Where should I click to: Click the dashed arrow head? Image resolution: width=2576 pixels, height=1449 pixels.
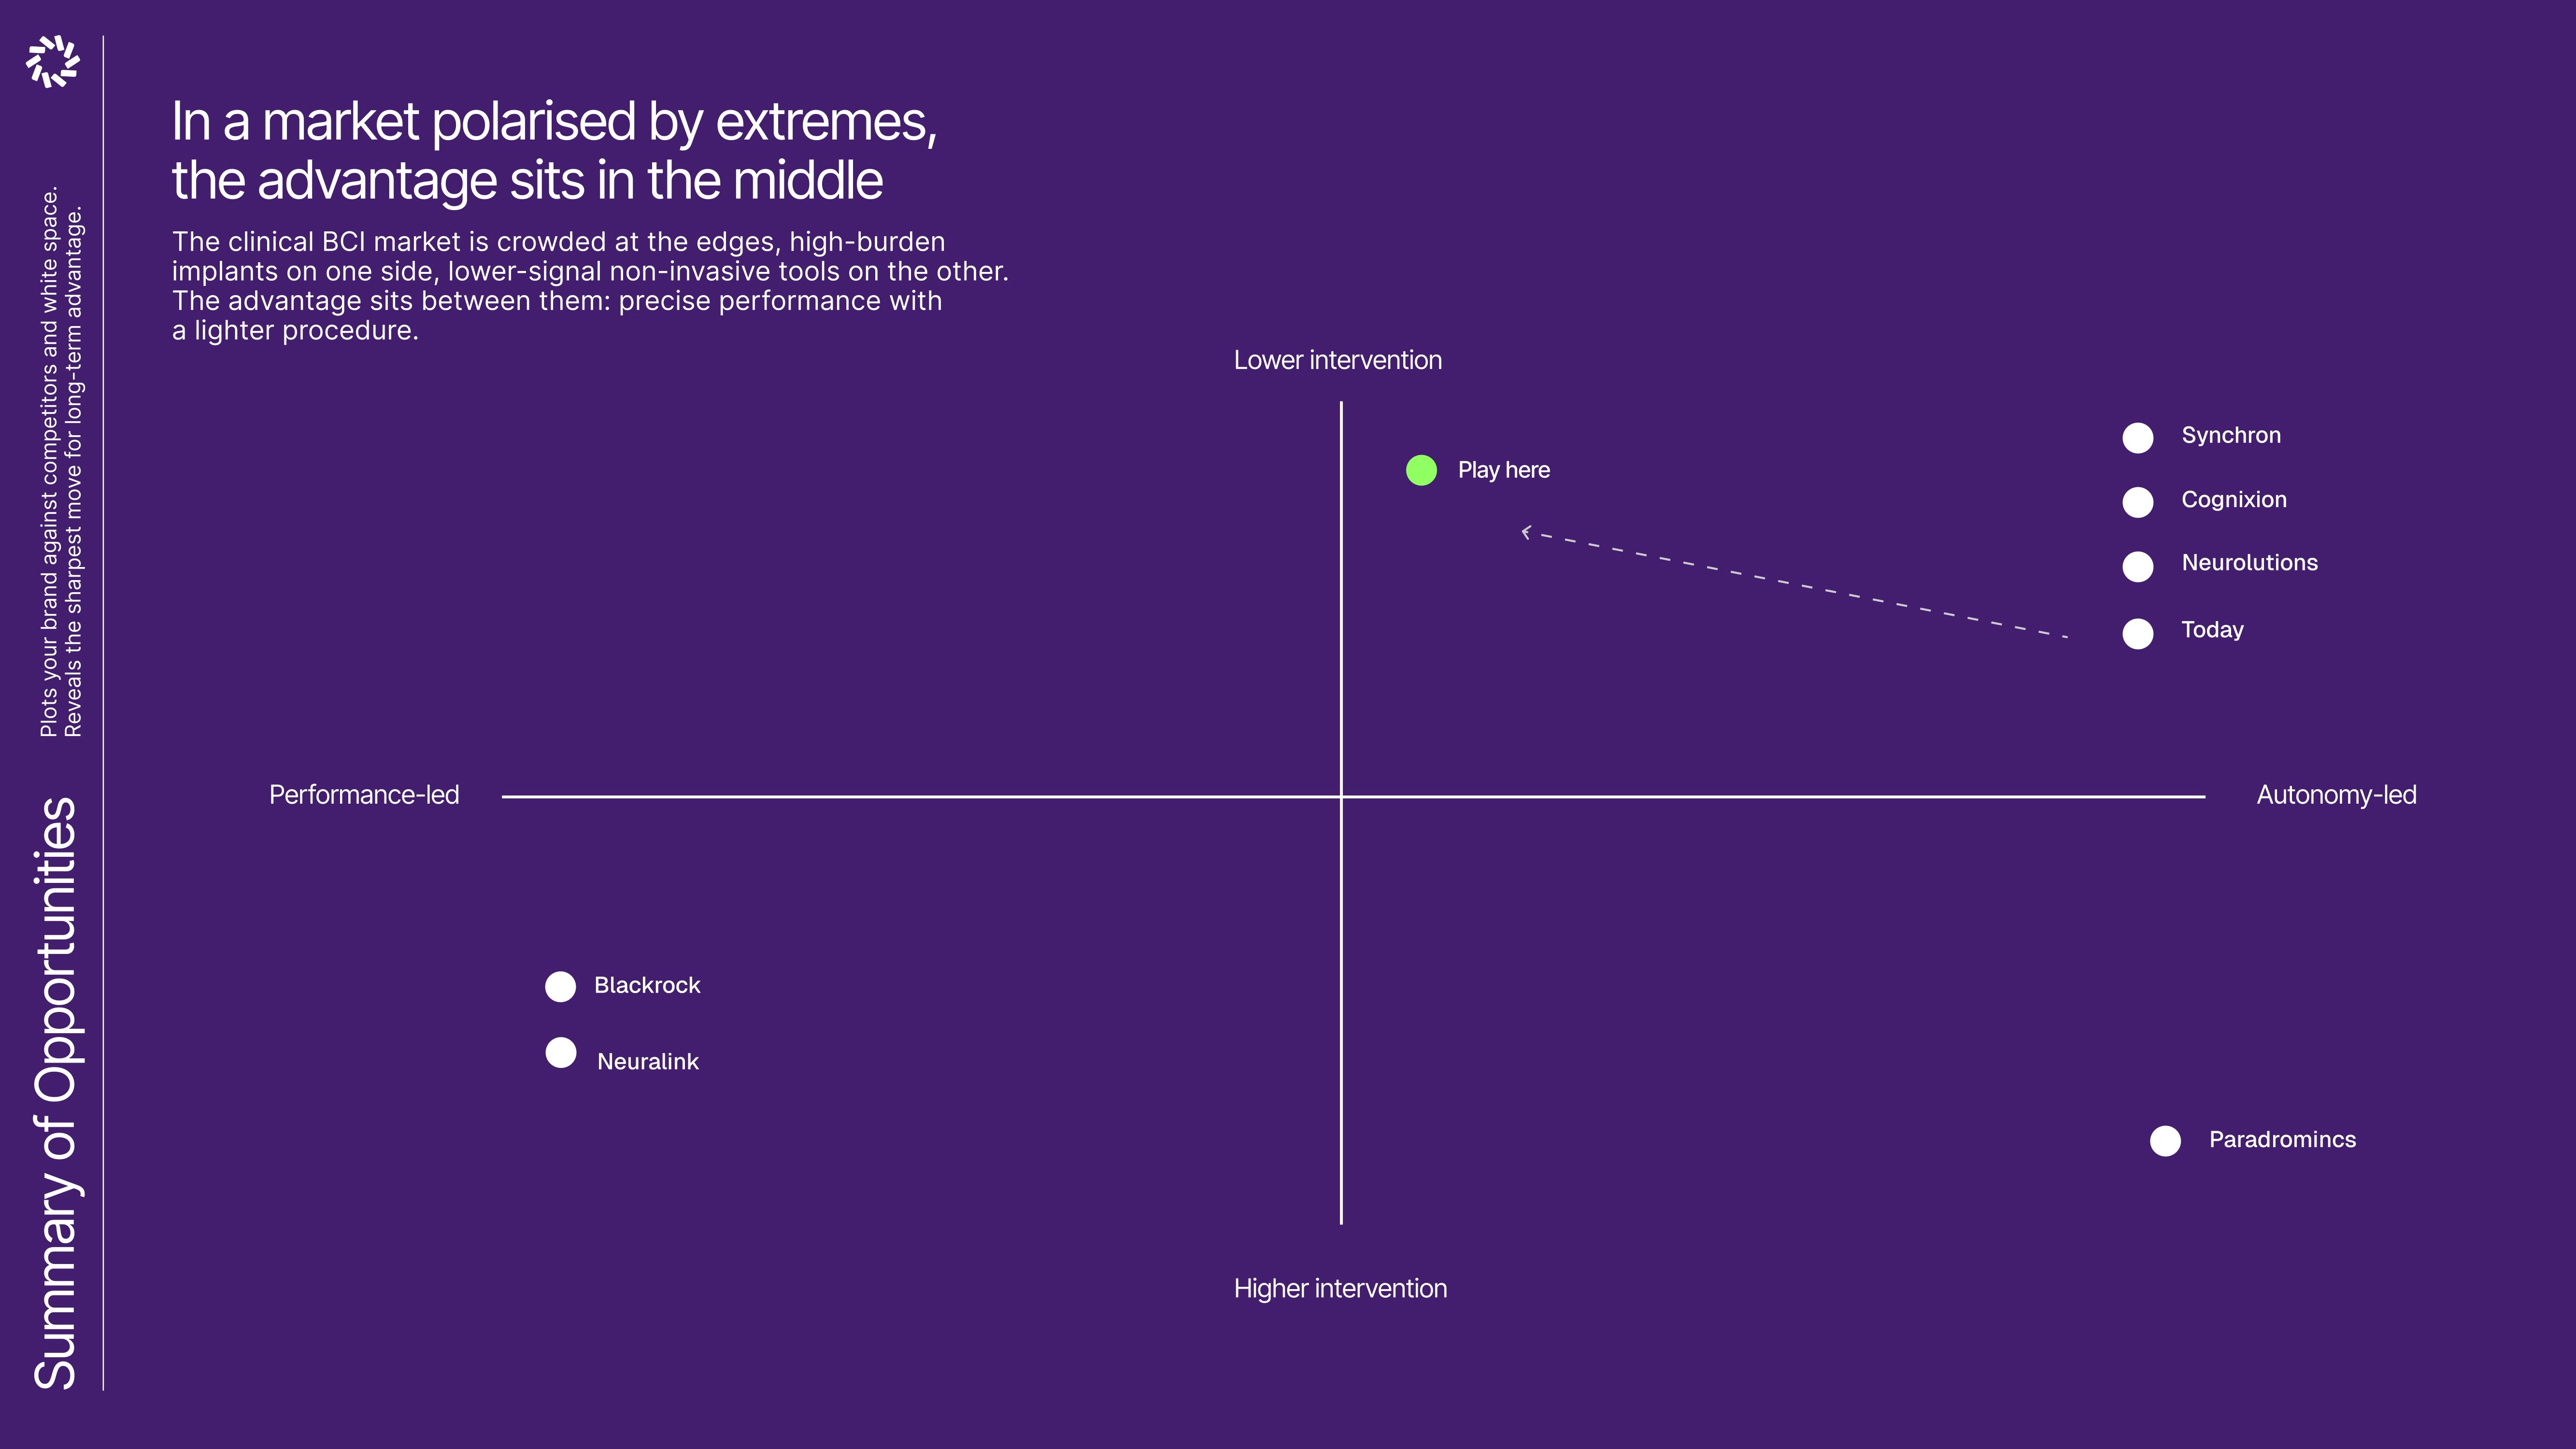pyautogui.click(x=1526, y=532)
